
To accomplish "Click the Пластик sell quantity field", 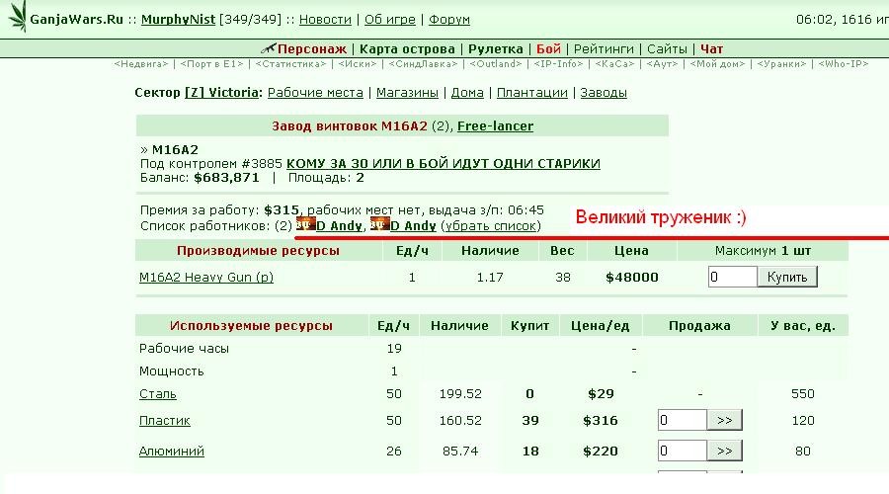I will pyautogui.click(x=682, y=420).
